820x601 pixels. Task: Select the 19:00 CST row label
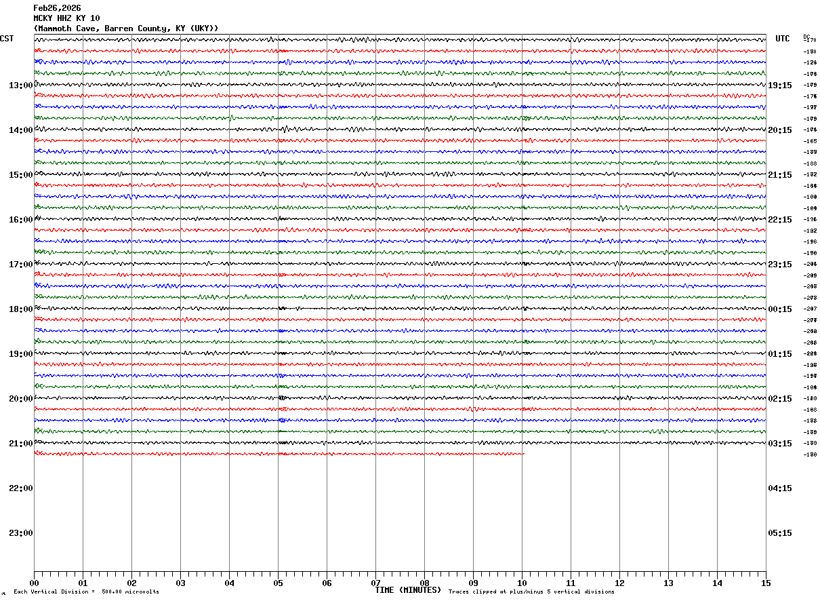21,354
